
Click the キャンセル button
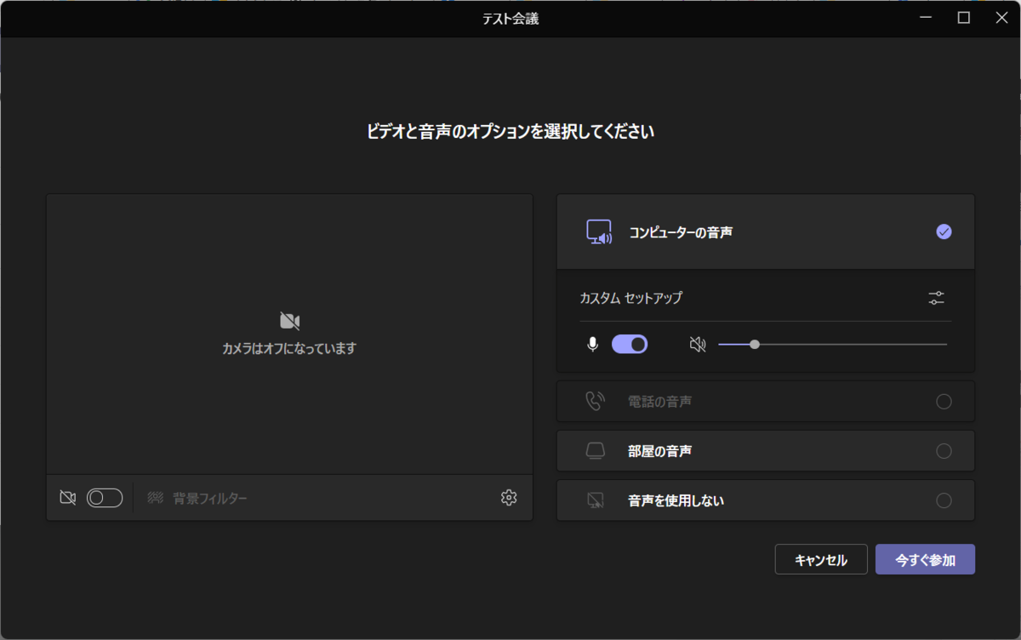821,560
